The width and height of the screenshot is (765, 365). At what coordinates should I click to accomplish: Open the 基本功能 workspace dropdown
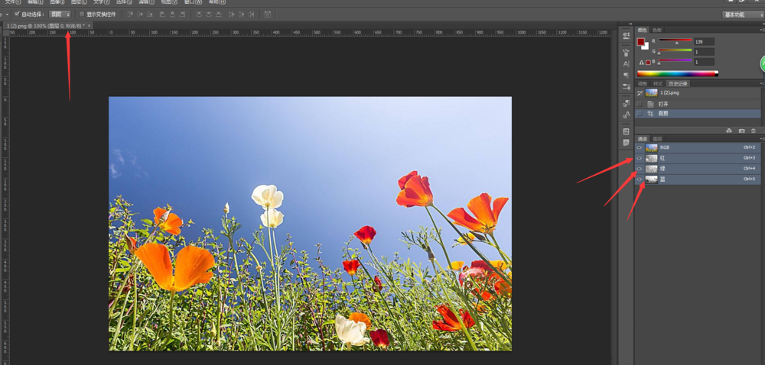[x=742, y=14]
